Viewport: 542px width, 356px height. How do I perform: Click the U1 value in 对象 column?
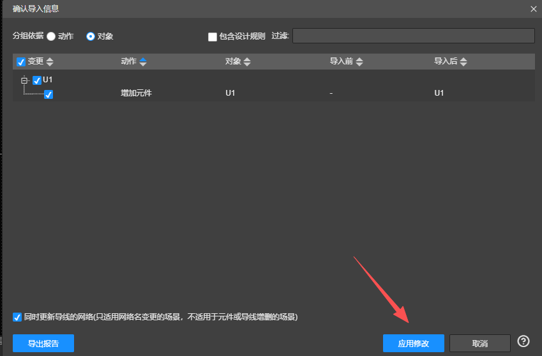pyautogui.click(x=230, y=93)
